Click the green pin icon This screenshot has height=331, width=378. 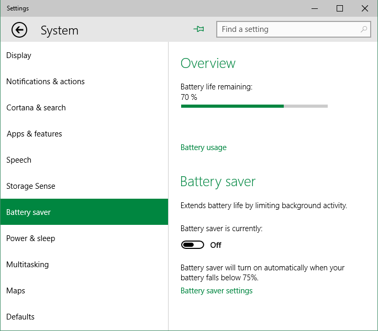[x=199, y=29]
